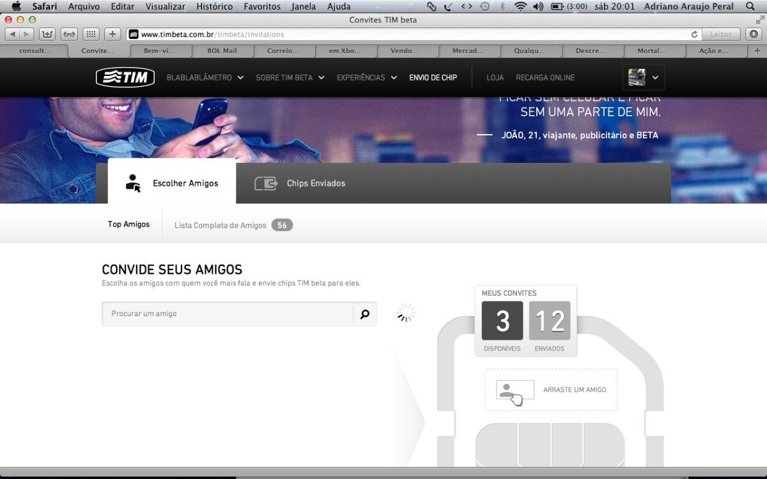The height and width of the screenshot is (479, 767).
Task: Switch to the Mercad... browser tab
Action: tap(468, 51)
